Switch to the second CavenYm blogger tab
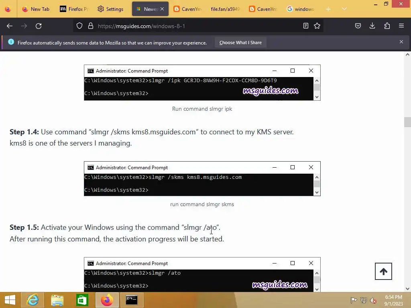 [x=263, y=9]
